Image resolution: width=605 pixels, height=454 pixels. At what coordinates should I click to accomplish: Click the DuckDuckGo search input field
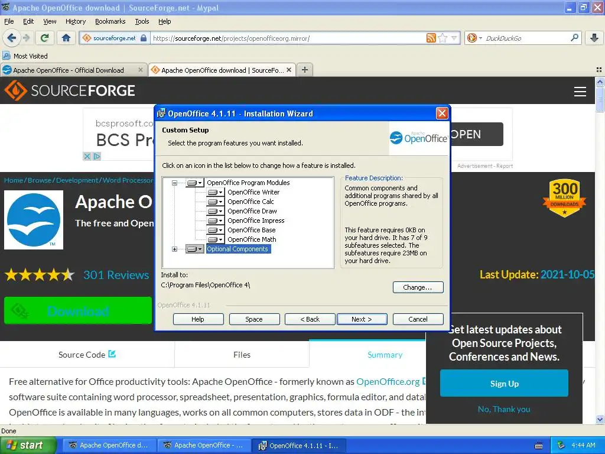tap(526, 38)
